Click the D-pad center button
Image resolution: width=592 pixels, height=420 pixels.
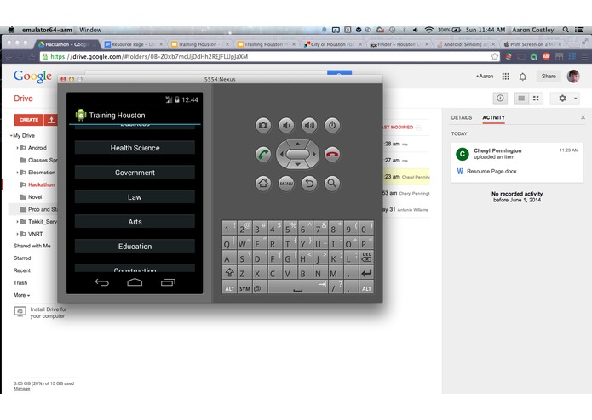297,154
